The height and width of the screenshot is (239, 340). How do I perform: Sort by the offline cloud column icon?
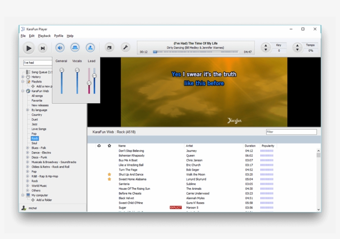tap(99, 146)
